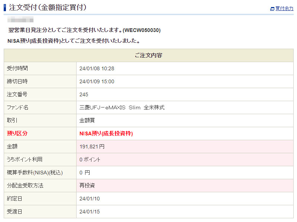Click the red NISA預り(成長投資枠) value

point(106,133)
